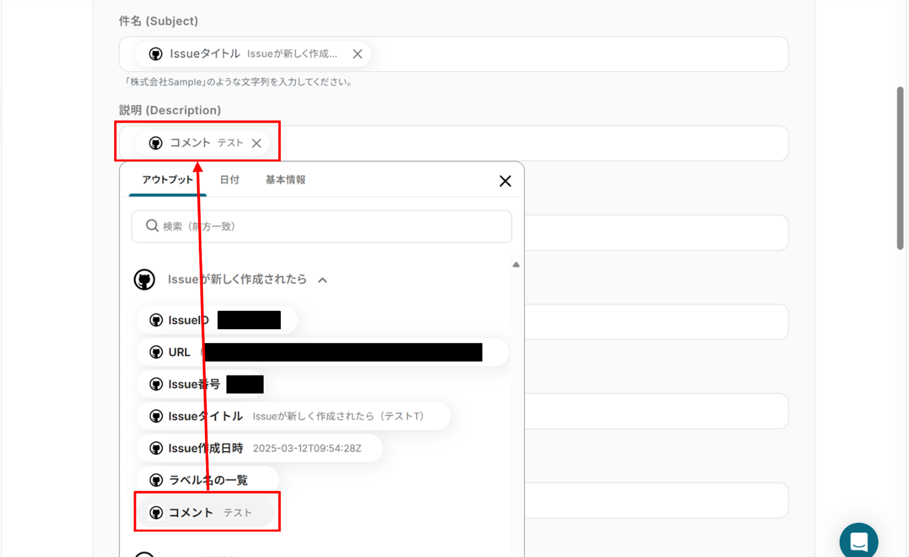
Task: Click the page vertical scrollbar
Action: point(900,168)
